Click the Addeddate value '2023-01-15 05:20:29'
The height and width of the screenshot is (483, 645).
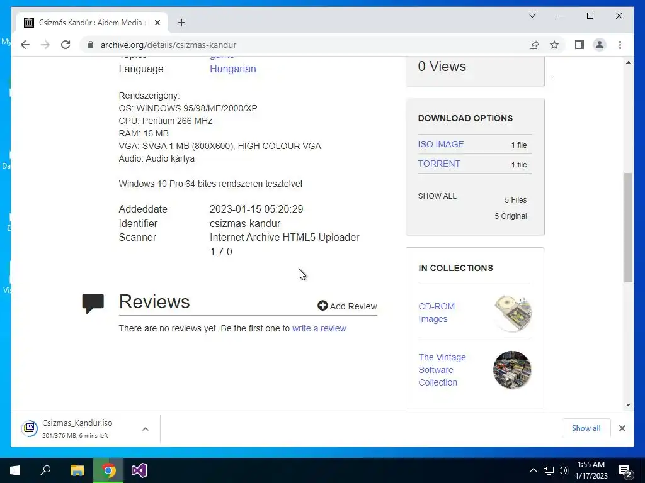(256, 209)
